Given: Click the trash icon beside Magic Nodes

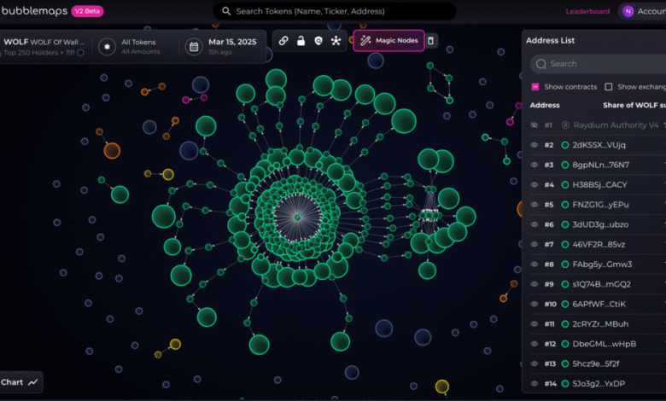Looking at the screenshot, I should (430, 41).
